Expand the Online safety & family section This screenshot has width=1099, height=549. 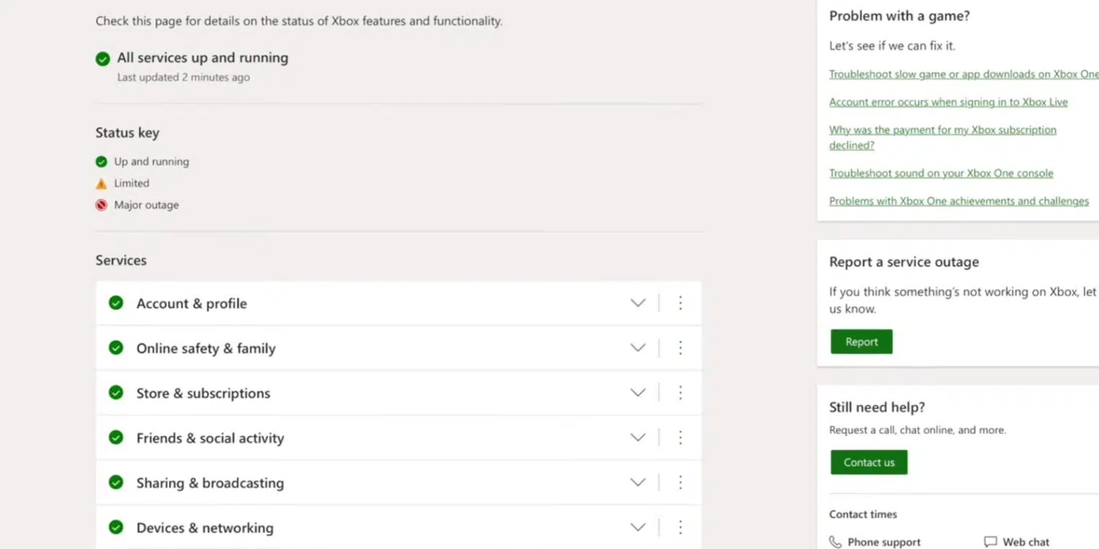[x=638, y=348]
